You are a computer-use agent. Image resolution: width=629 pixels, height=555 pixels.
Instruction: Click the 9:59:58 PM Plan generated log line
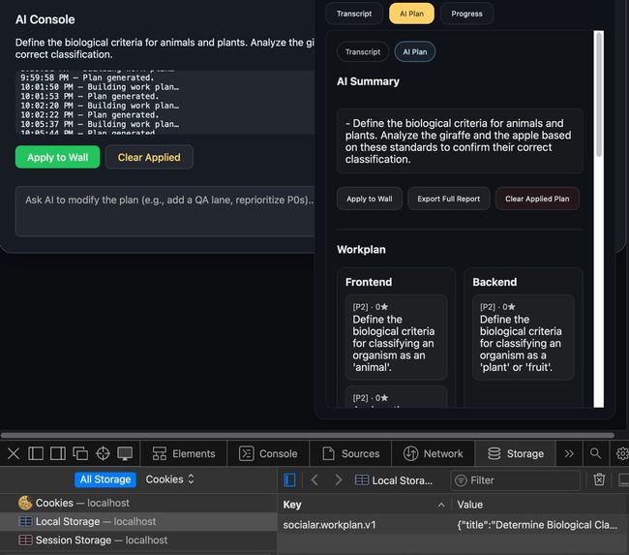point(87,77)
